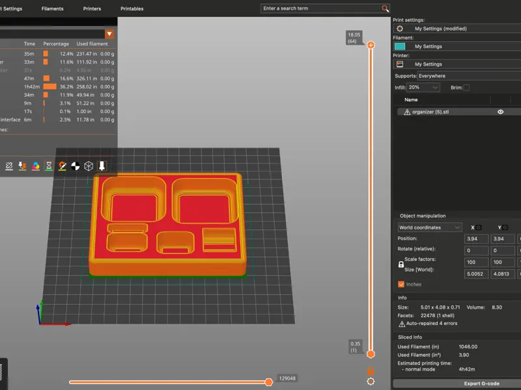
Task: Click the Export G-code button
Action: (481, 383)
